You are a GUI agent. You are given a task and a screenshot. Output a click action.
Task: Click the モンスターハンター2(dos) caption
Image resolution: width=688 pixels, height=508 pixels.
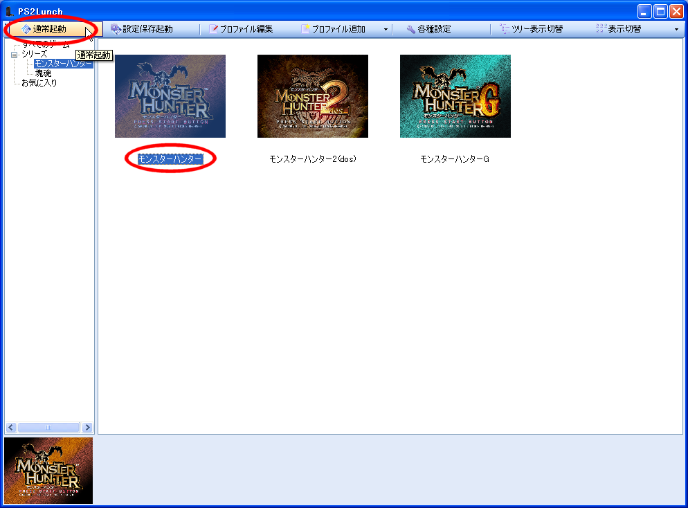point(313,158)
